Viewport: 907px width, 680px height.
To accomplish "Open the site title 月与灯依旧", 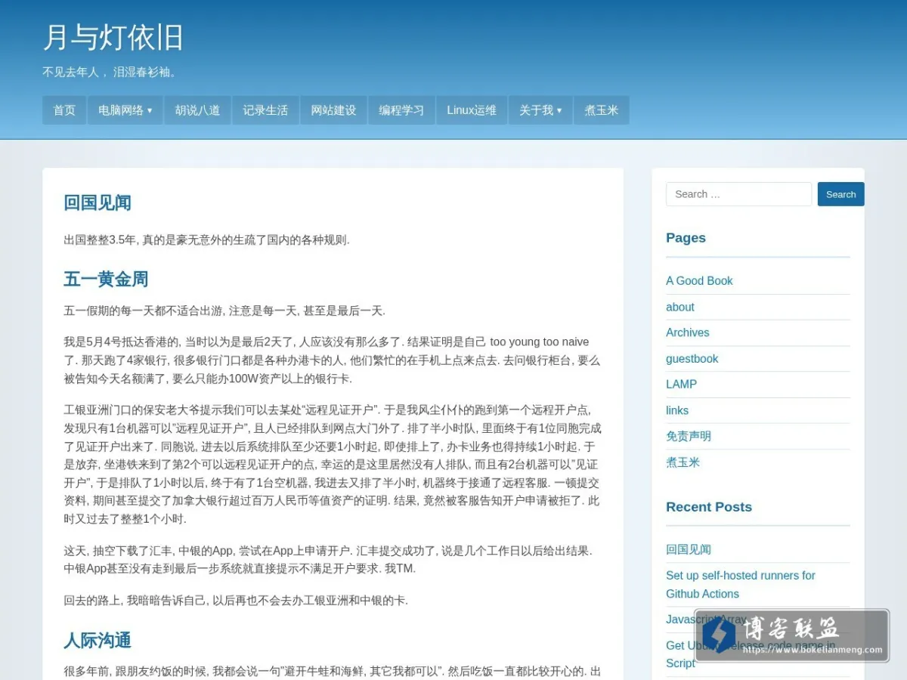I will [113, 37].
